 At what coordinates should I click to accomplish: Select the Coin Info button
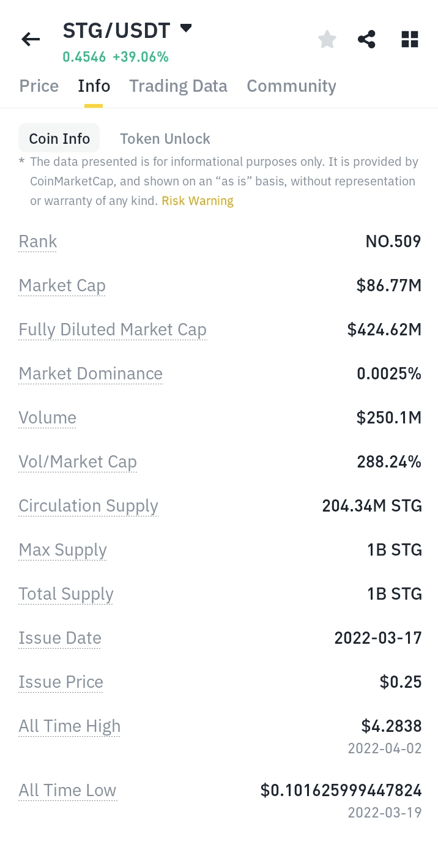(59, 139)
